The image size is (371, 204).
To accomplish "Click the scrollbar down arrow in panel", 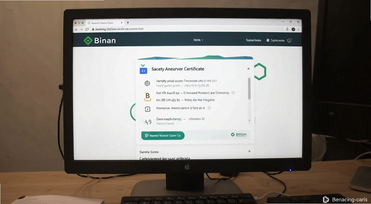I will point(249,121).
